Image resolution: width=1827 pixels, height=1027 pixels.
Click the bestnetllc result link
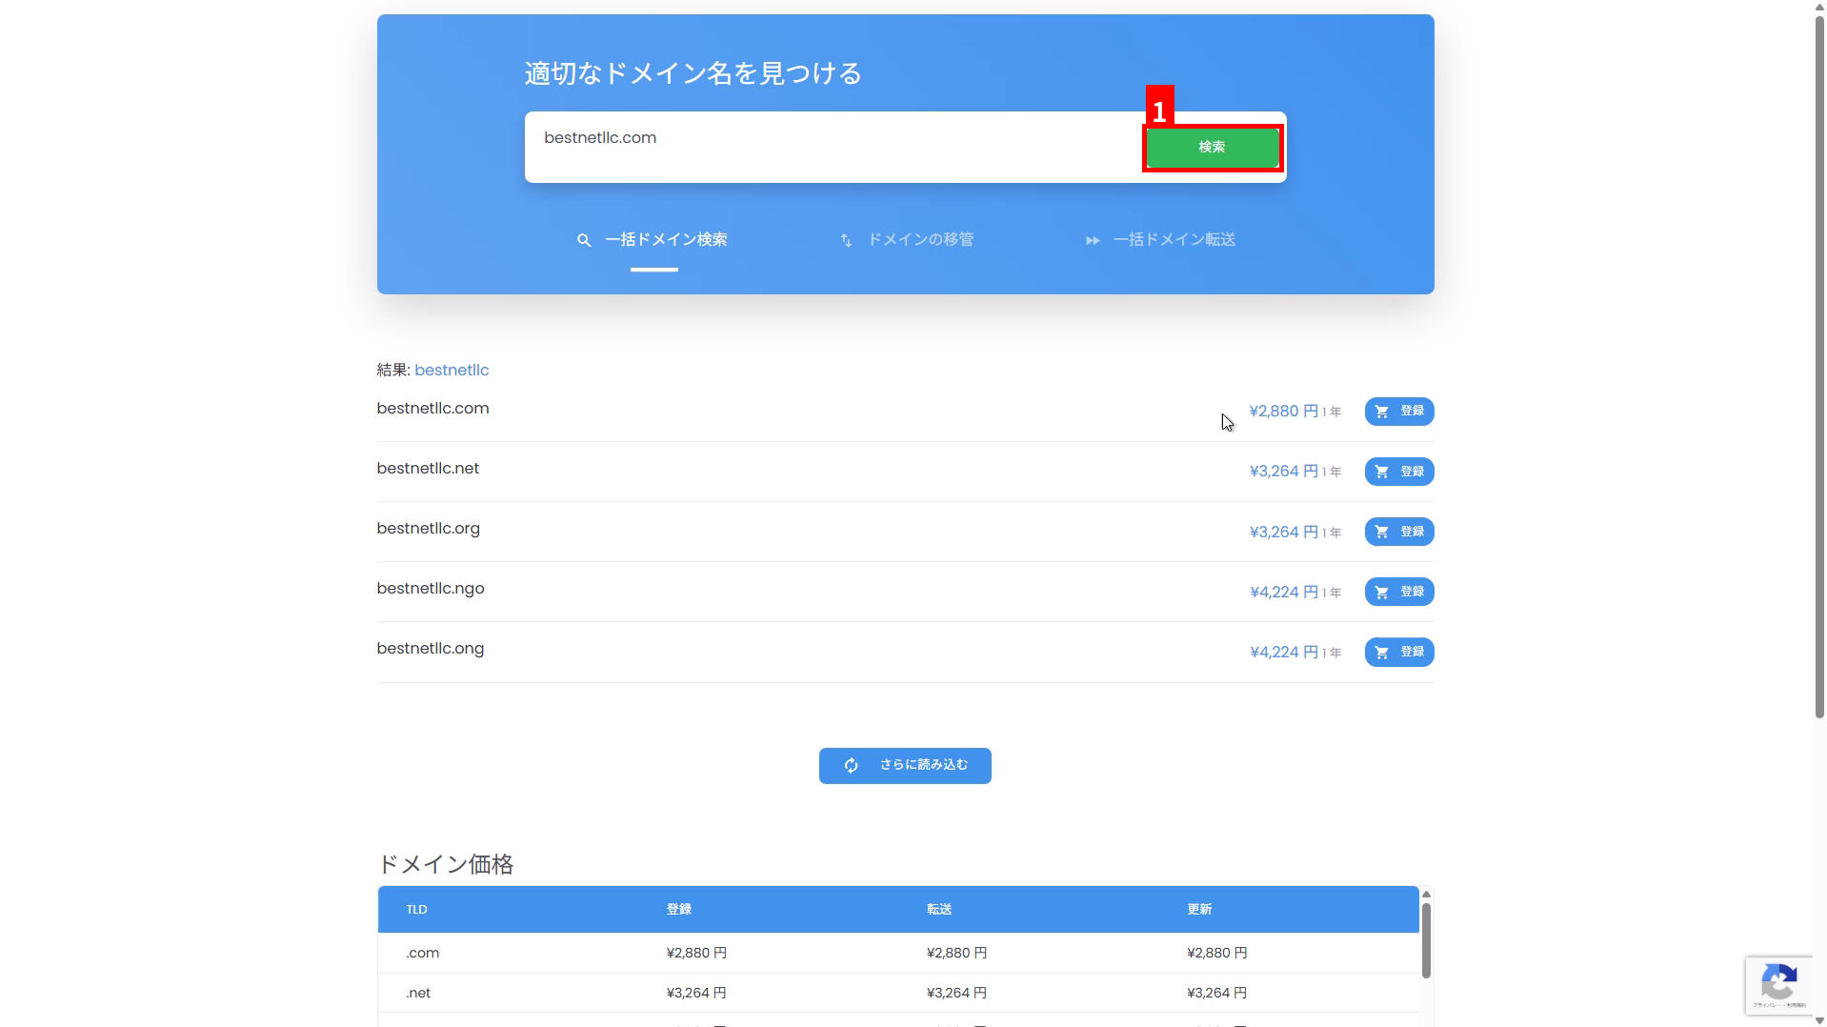pos(452,371)
